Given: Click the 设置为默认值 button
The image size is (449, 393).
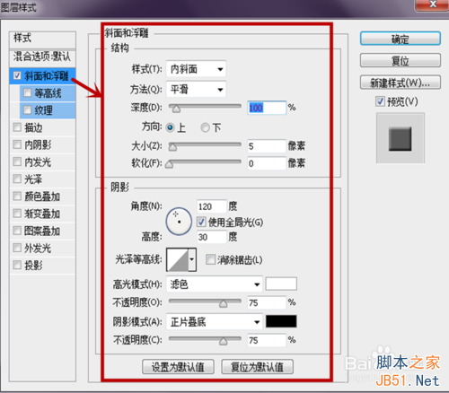Looking at the screenshot, I should [178, 367].
